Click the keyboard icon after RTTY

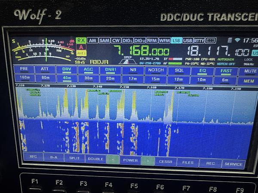pyautogui.click(x=211, y=40)
